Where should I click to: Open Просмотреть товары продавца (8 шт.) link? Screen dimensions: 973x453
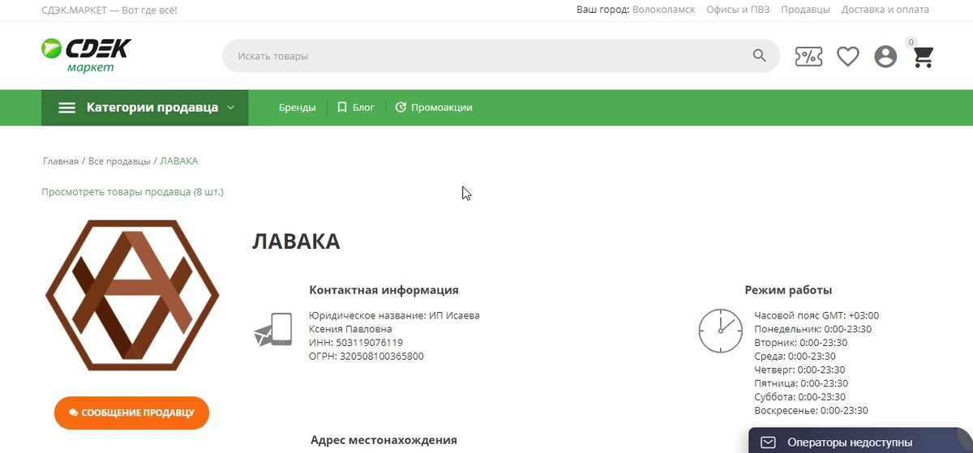pos(132,192)
